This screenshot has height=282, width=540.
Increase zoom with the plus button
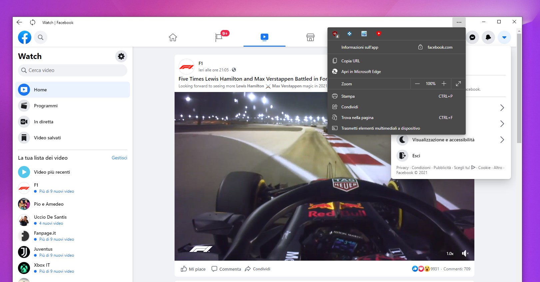[x=444, y=84]
